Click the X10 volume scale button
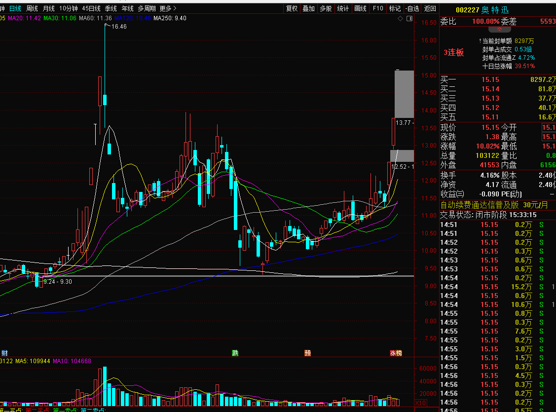This screenshot has height=412, width=556. (x=420, y=403)
